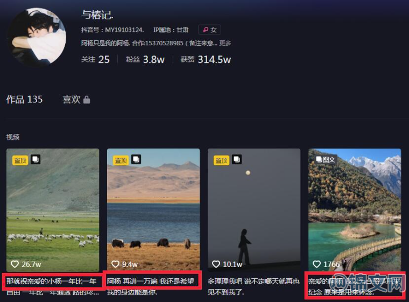
Task: Open the sheep grassland video thumbnail
Action: coord(53,210)
